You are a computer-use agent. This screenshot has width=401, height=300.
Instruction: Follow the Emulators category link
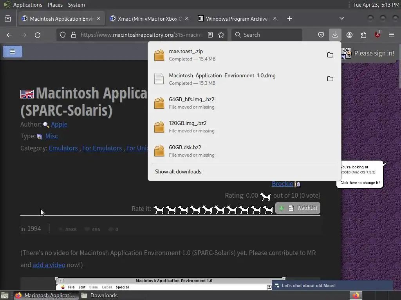(63, 148)
